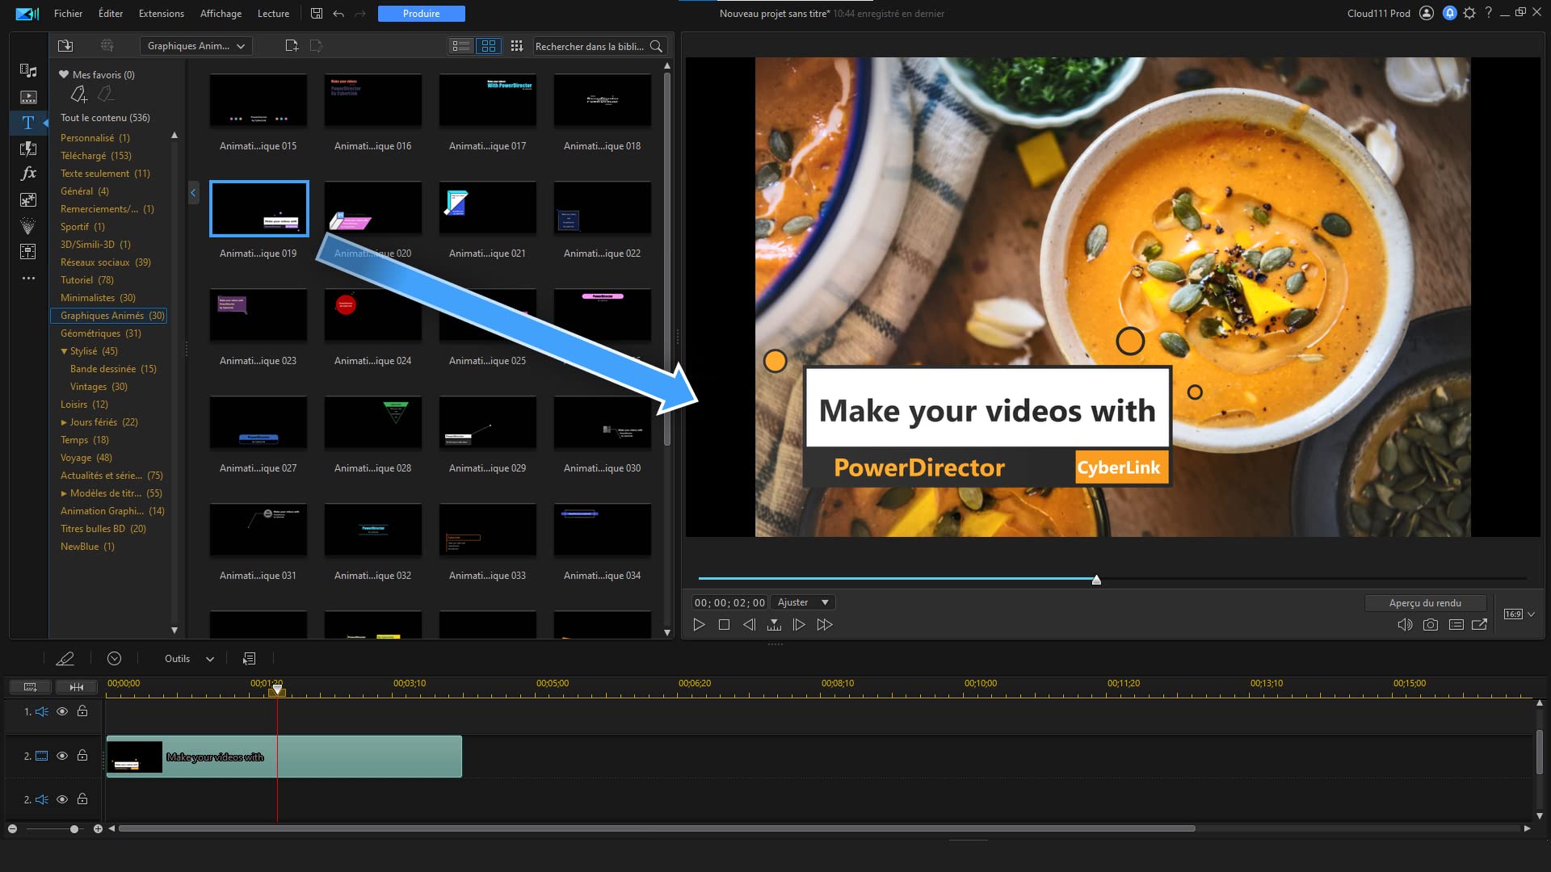The image size is (1551, 872).
Task: Expand the Ajuster zoom dropdown
Action: pos(803,602)
